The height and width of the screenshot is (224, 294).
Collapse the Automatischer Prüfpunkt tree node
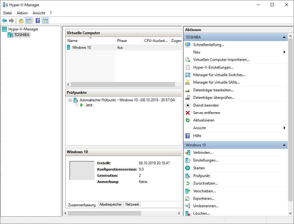coord(70,100)
